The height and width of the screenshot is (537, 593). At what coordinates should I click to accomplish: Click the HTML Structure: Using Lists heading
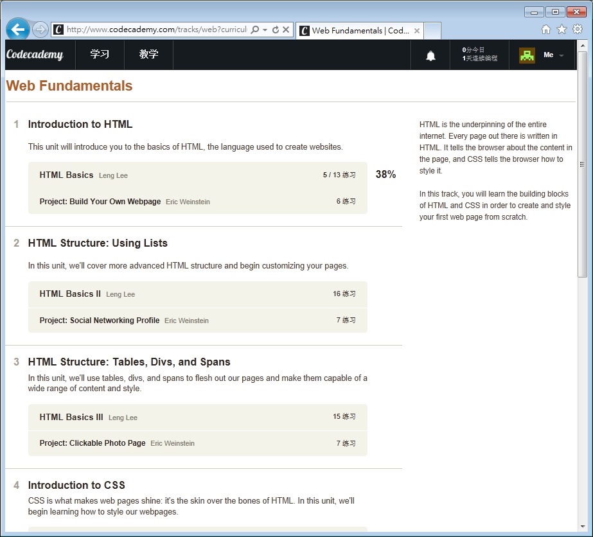[98, 243]
